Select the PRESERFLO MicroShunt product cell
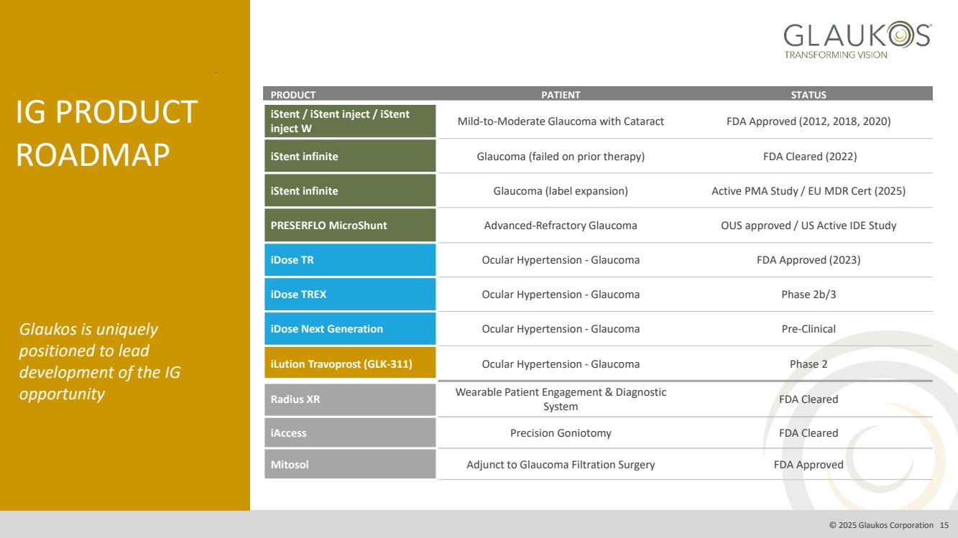 (349, 226)
